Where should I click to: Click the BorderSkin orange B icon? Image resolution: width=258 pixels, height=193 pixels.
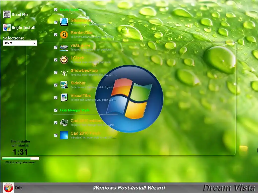click(64, 35)
